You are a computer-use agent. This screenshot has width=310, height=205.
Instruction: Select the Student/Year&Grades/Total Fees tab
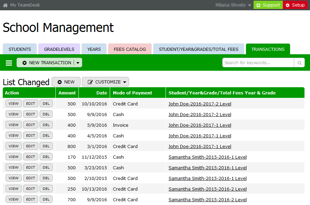199,49
